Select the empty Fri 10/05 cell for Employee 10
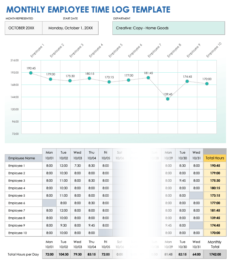The image size is (232, 266). click(x=106, y=233)
